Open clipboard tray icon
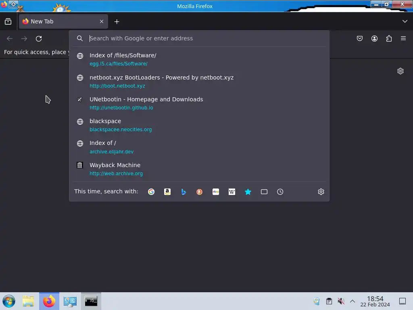This screenshot has width=413, height=310. pos(329,301)
